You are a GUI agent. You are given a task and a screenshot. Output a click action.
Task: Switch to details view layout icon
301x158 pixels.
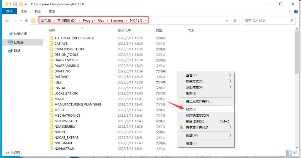click(x=289, y=153)
